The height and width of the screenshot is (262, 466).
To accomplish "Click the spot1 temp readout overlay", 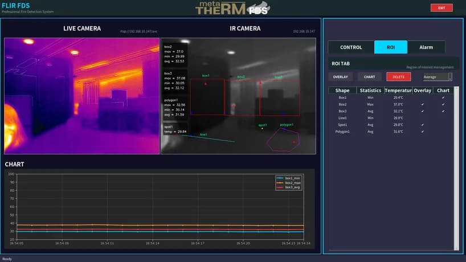I will click(x=175, y=129).
